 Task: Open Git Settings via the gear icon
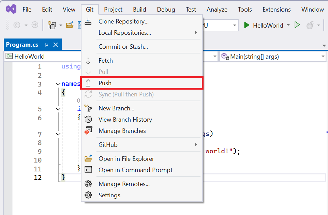(88, 195)
